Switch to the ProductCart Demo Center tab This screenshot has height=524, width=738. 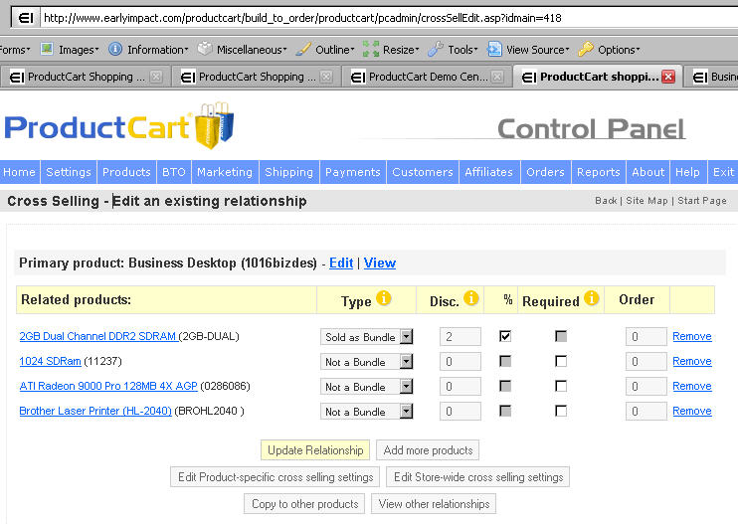point(428,77)
